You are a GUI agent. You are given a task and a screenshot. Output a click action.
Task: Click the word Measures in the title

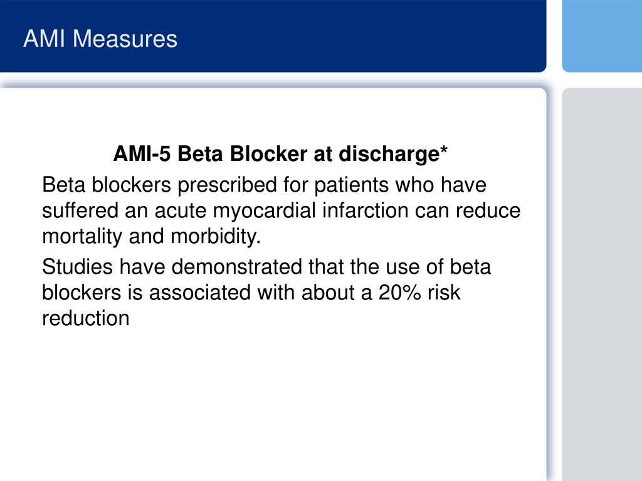pyautogui.click(x=125, y=39)
